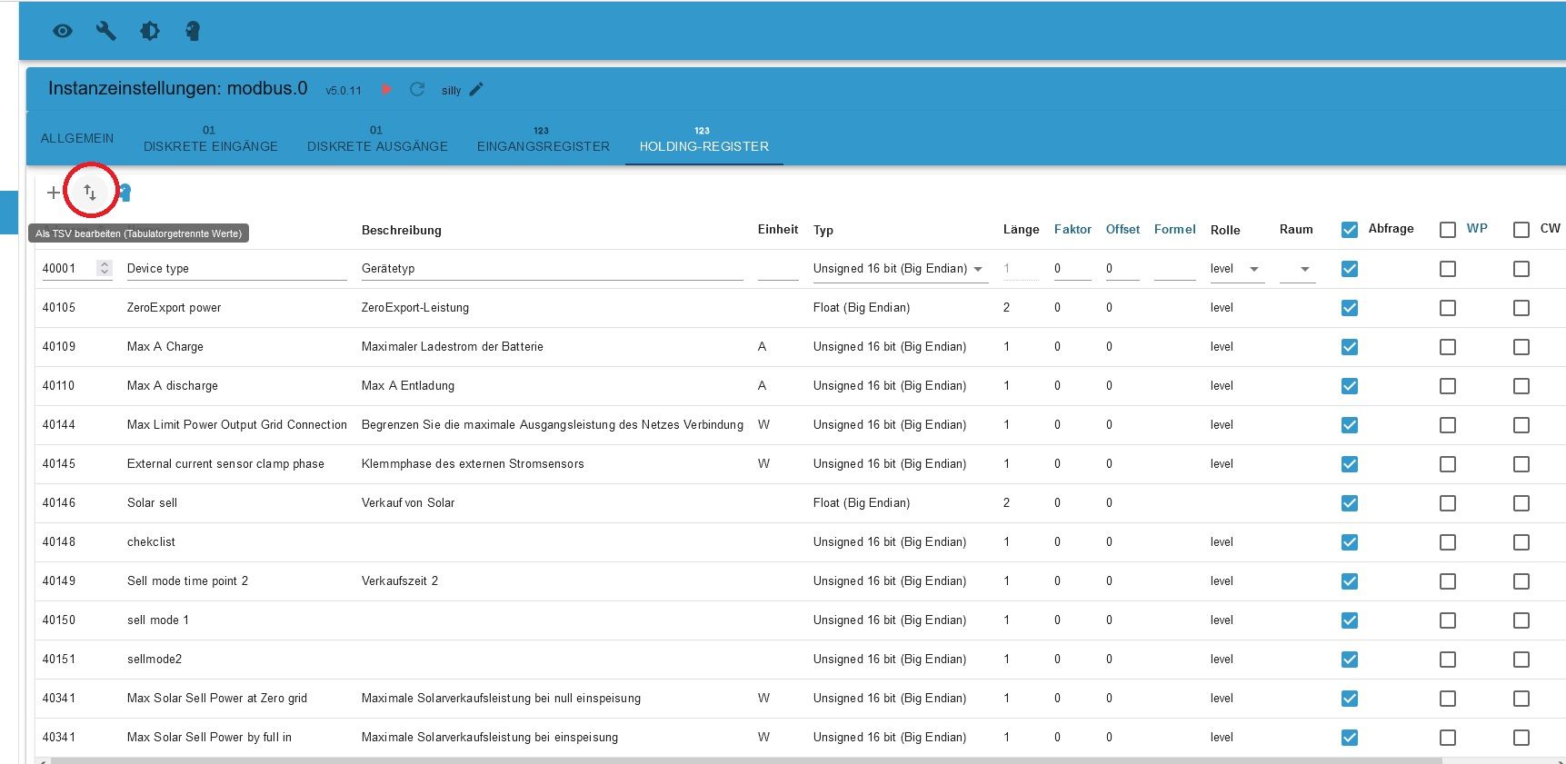Toggle the WP header checkbox

(1448, 230)
